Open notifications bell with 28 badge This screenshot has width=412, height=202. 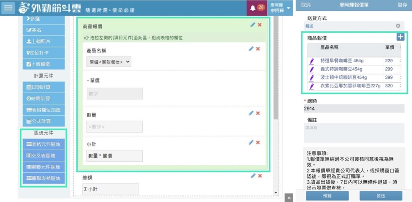[x=253, y=8]
